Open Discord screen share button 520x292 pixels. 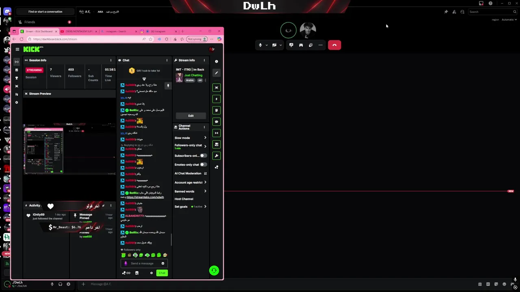tap(291, 45)
